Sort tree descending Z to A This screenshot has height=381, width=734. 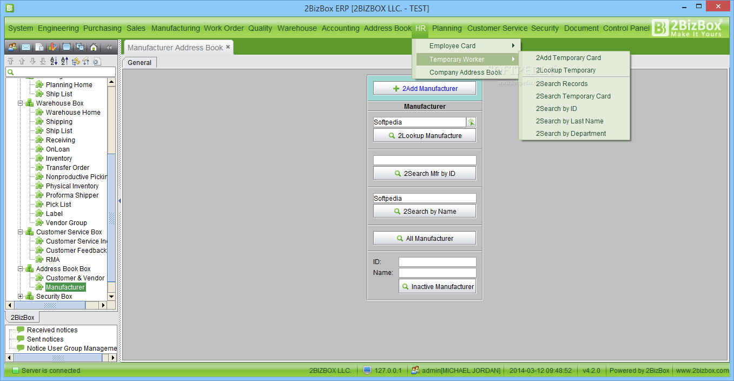64,61
